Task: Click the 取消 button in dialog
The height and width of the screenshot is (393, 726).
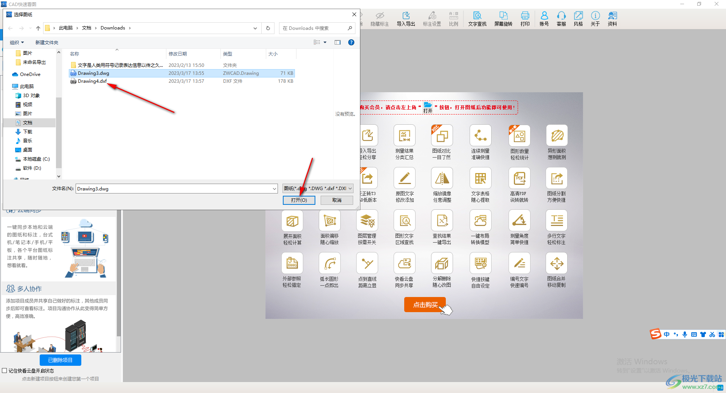Action: pos(337,200)
